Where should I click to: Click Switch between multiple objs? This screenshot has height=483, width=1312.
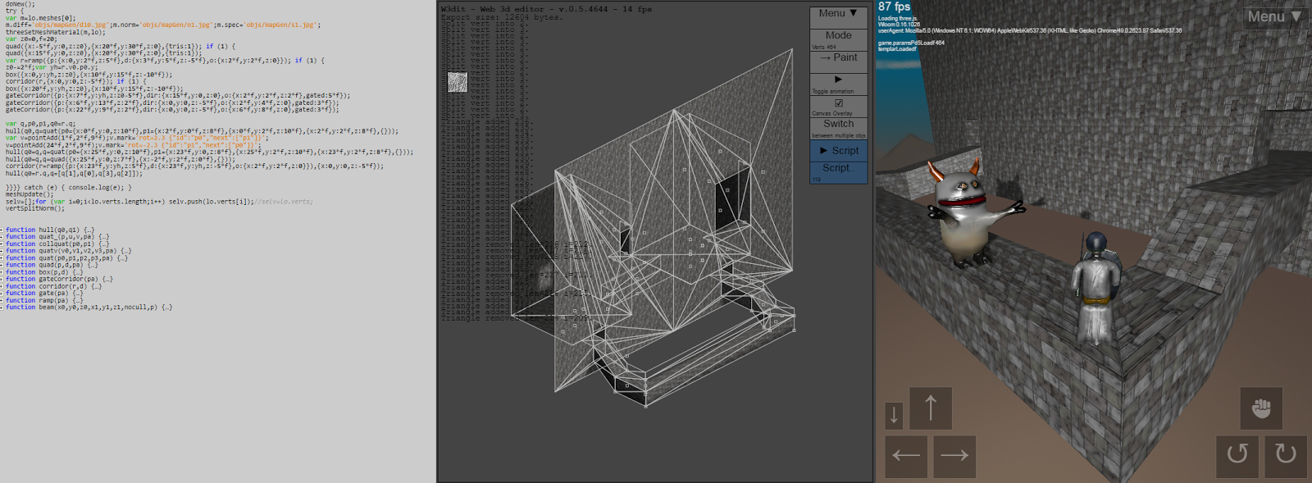838,128
